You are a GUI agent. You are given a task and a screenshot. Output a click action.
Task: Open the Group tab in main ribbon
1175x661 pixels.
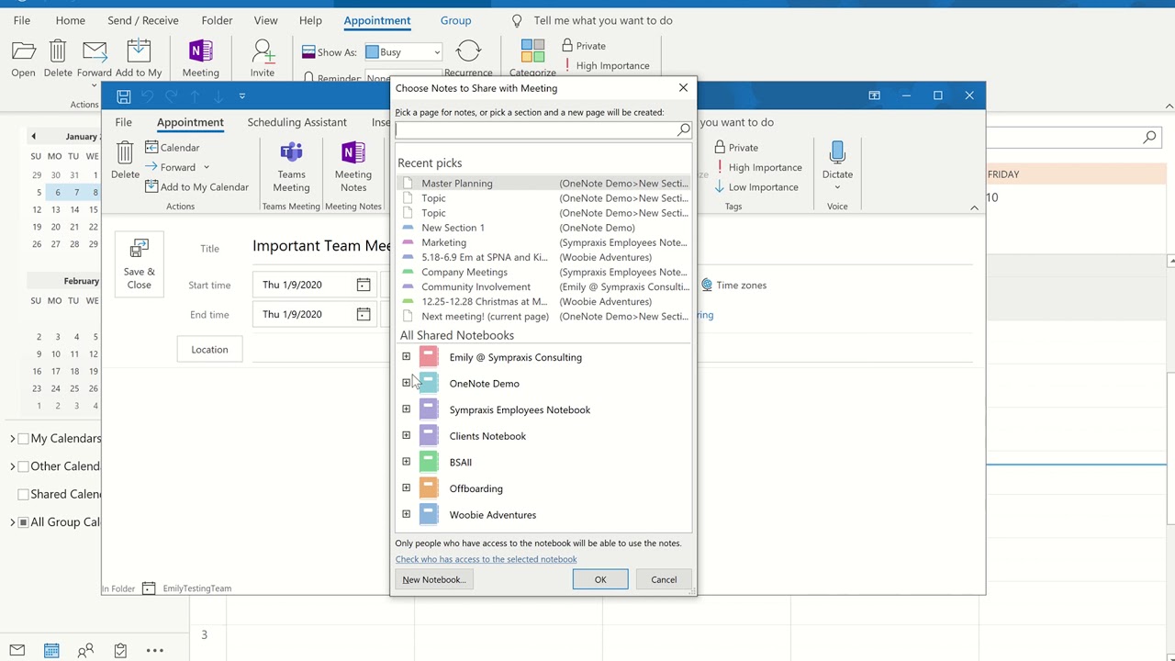(455, 20)
